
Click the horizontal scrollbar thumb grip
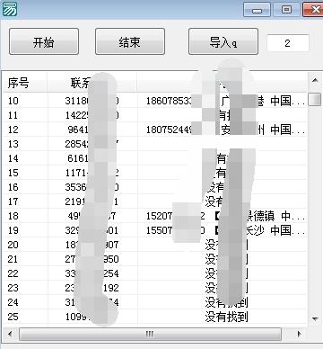[x=150, y=334]
